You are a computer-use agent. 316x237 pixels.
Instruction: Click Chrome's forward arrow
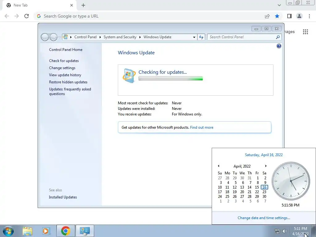coord(17,16)
